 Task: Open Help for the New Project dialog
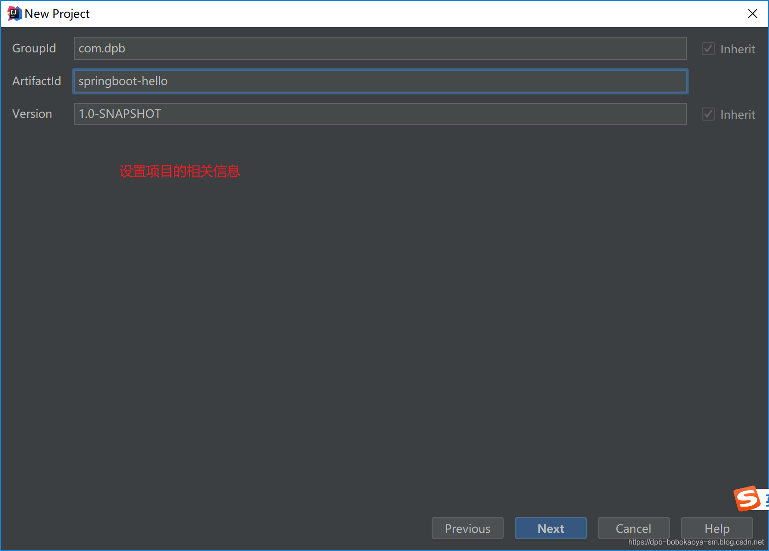(717, 528)
